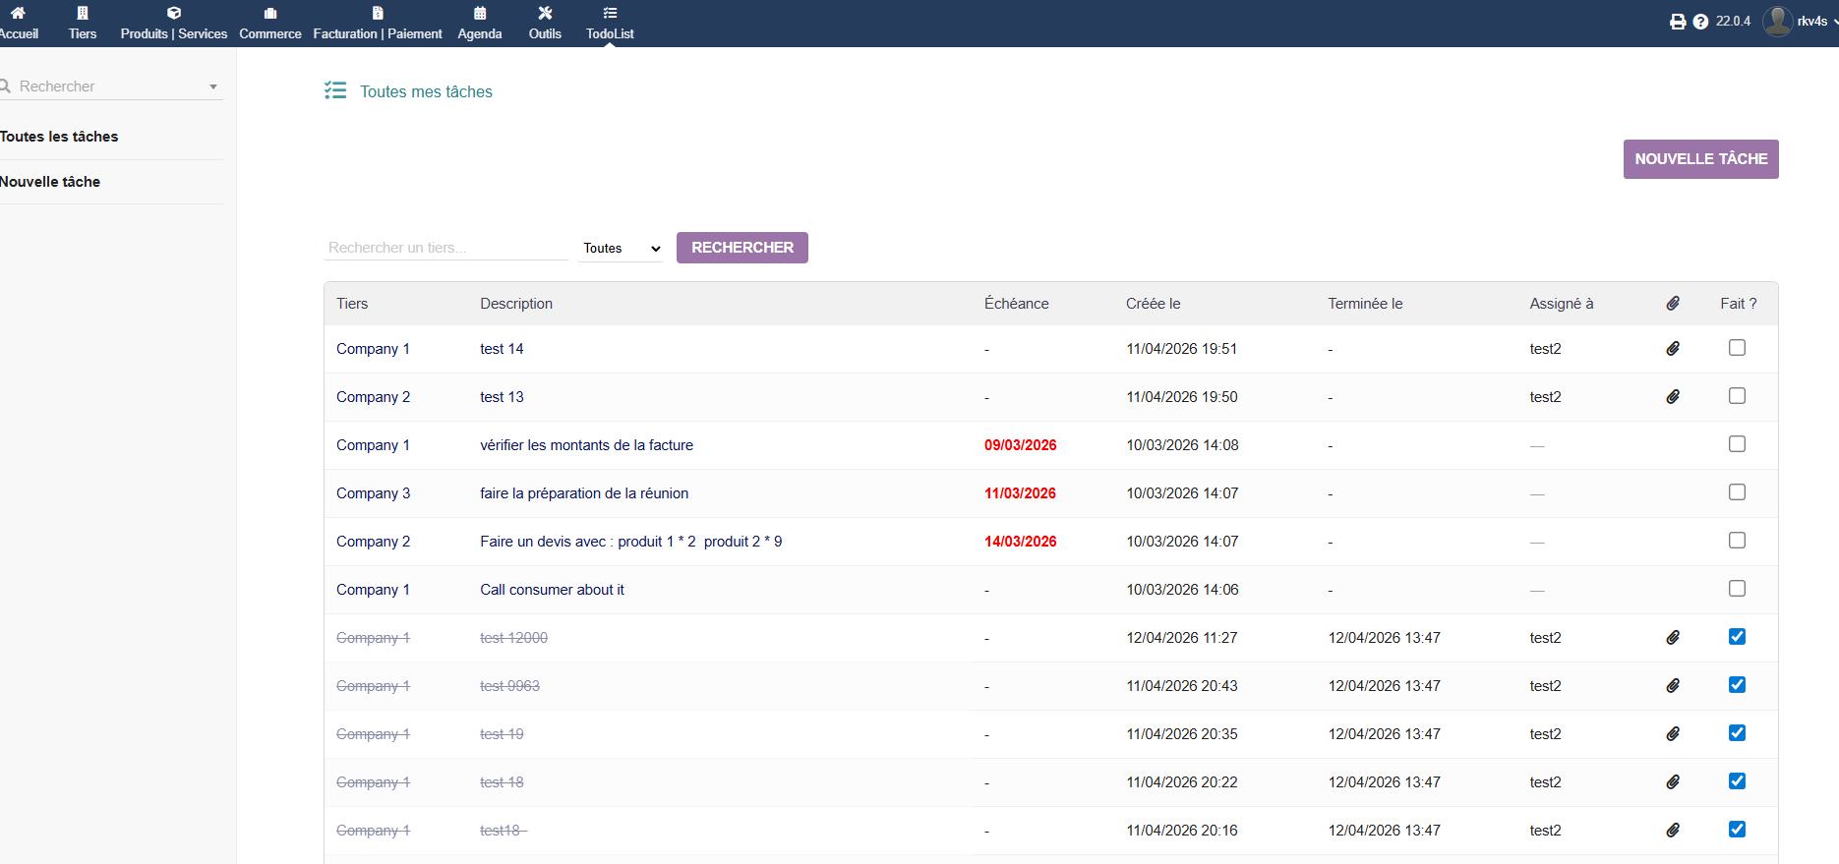Click paperclip icon for test 12000 task
The height and width of the screenshot is (864, 1839).
[1673, 638]
